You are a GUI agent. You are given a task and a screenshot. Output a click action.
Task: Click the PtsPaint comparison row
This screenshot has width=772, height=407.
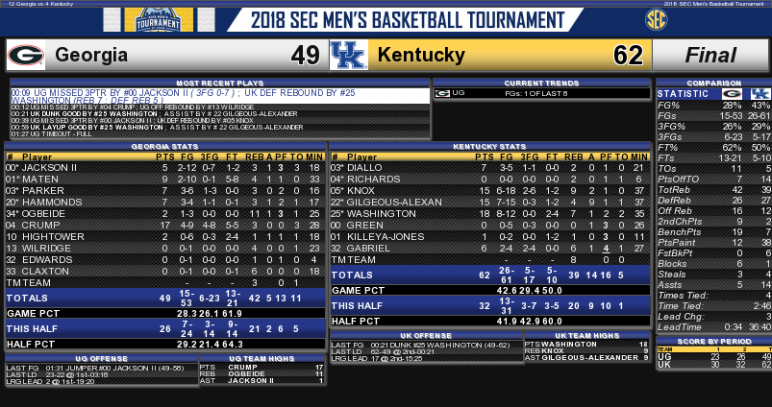[714, 242]
